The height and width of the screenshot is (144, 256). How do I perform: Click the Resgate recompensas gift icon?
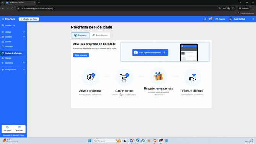click(x=158, y=76)
